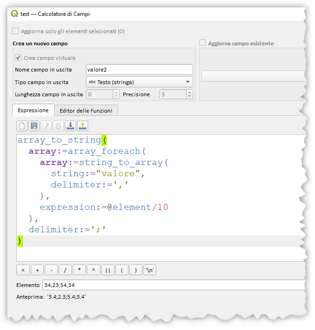Click the QGIS logo in title bar
Image resolution: width=315 pixels, height=330 pixels.
pos(14,14)
